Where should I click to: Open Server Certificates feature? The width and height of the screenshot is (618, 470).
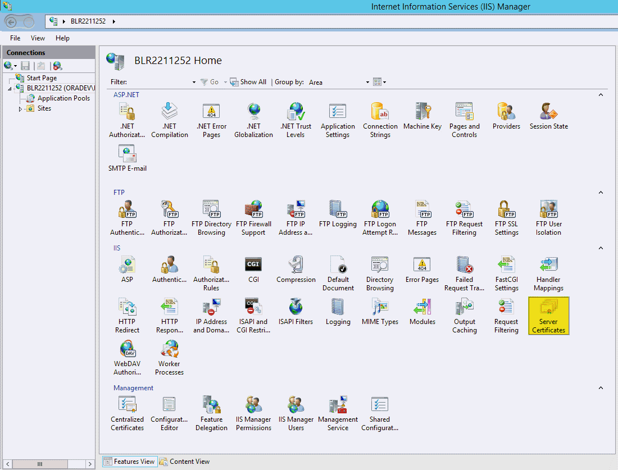coord(548,316)
